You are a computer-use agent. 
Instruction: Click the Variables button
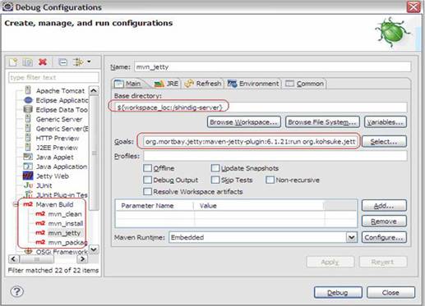coord(386,122)
